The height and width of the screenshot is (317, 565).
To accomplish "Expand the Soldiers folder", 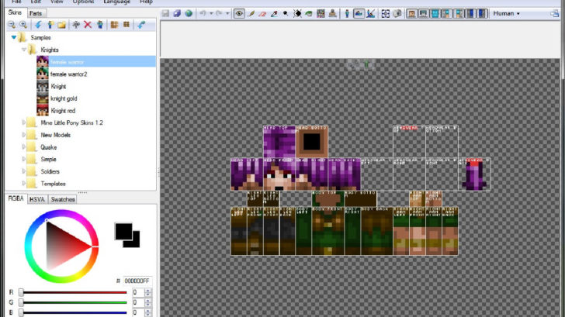I will coord(24,171).
